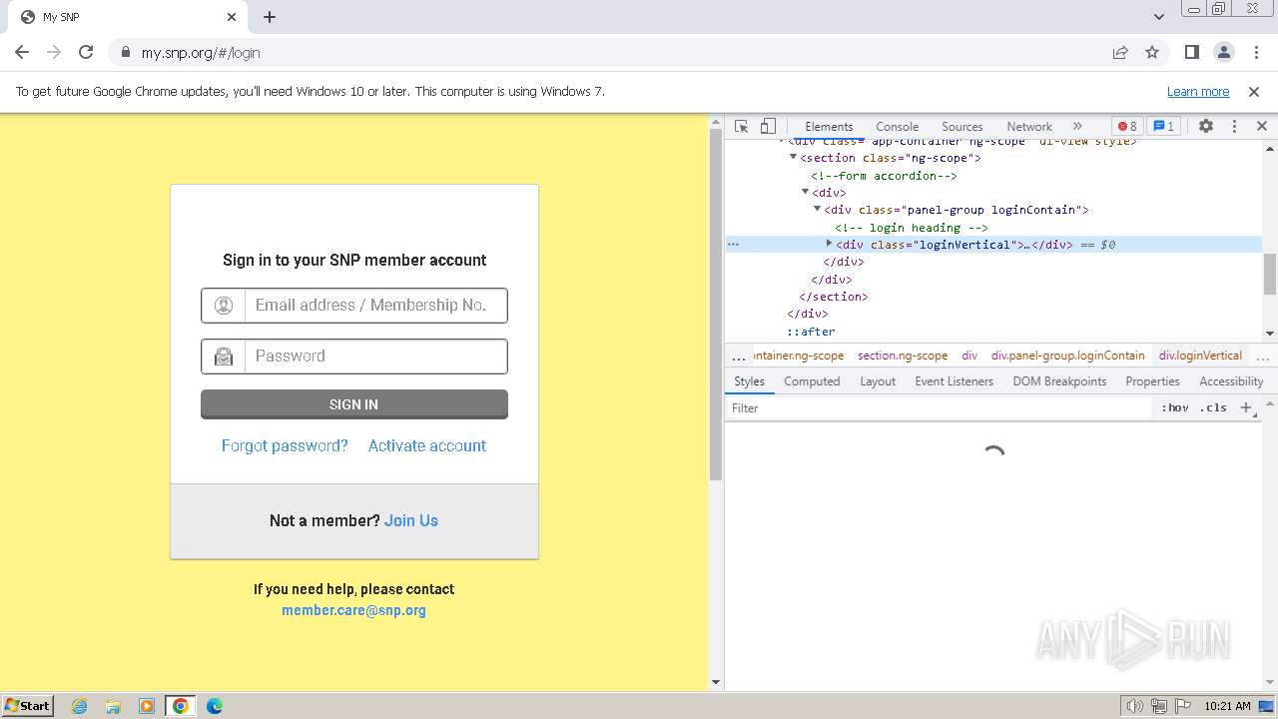
Task: Open the Styles pane tab
Action: [x=749, y=381]
